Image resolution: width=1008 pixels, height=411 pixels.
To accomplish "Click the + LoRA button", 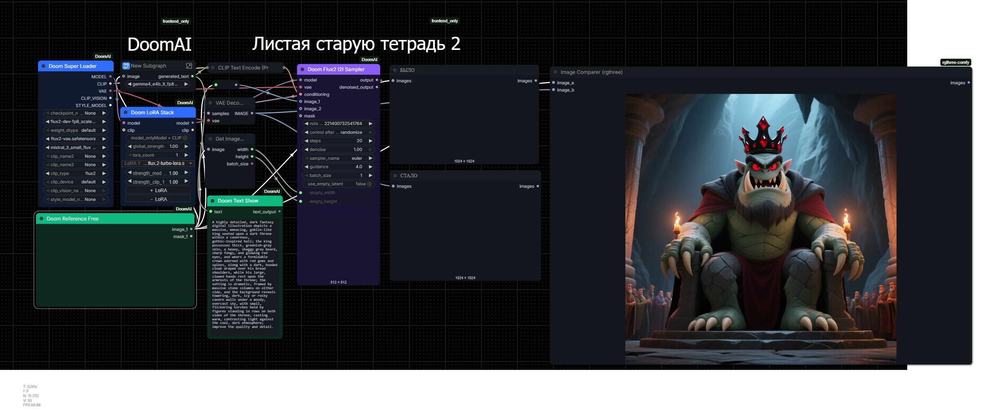I will click(158, 191).
